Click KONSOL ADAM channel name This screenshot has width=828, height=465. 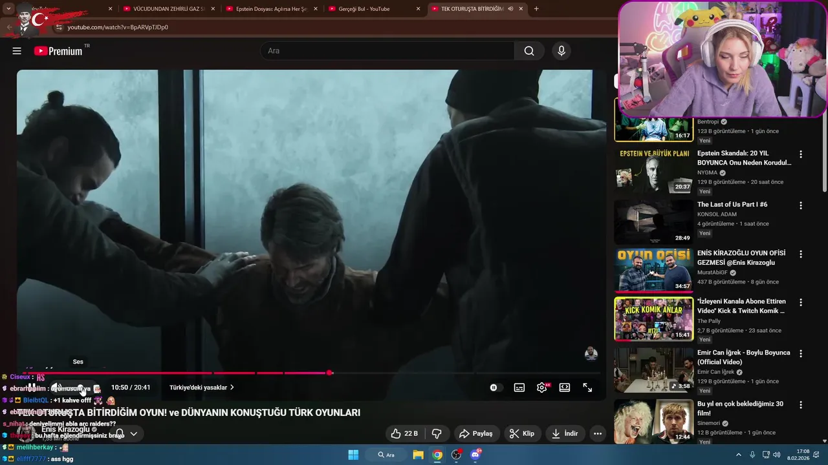pyautogui.click(x=715, y=214)
